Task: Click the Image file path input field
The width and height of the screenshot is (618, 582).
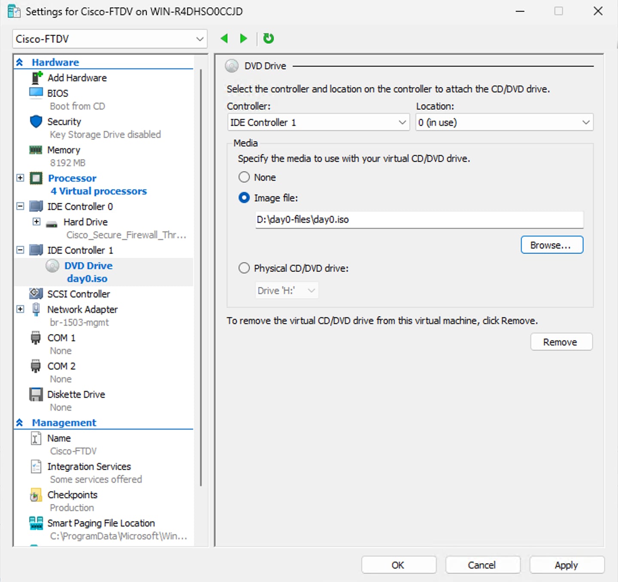Action: pyautogui.click(x=419, y=220)
